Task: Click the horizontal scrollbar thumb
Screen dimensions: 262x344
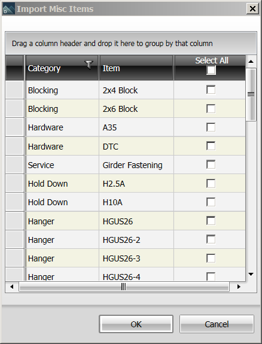Action: [x=124, y=287]
